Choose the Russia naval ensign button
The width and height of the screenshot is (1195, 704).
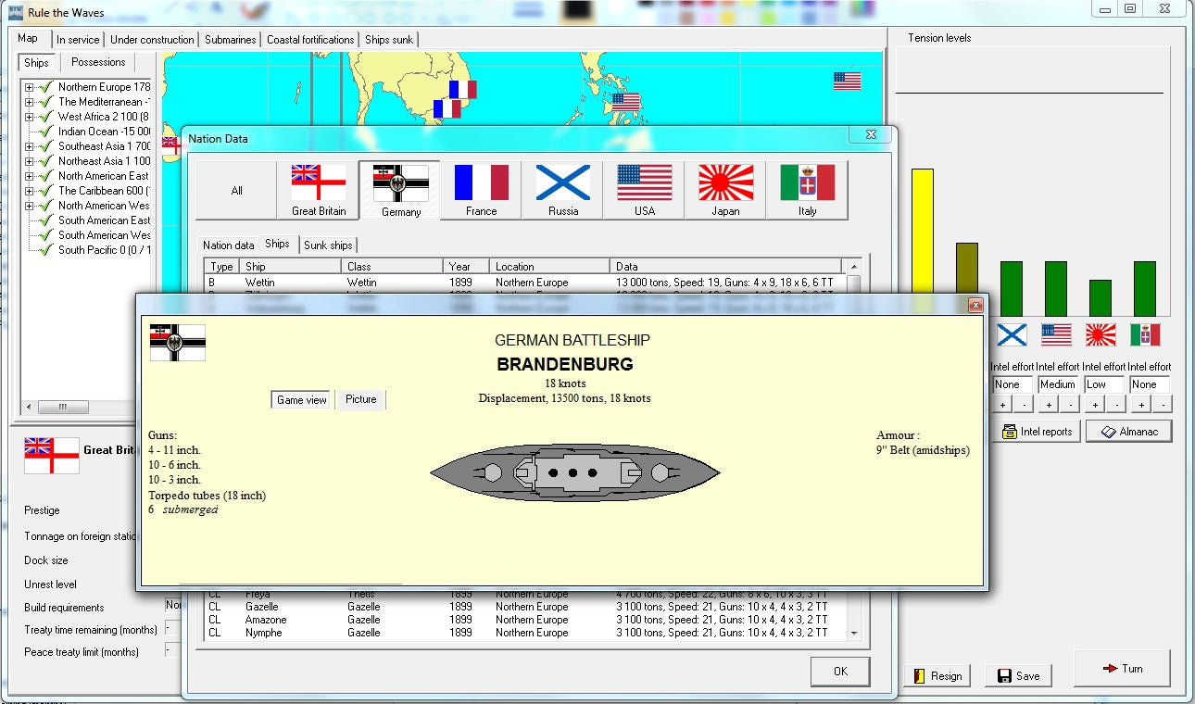click(x=562, y=190)
